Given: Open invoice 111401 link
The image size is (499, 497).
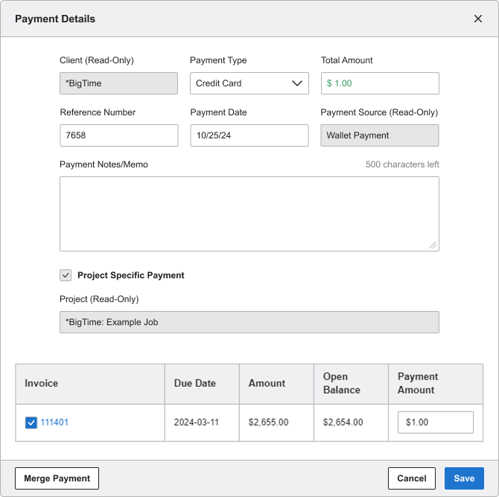Looking at the screenshot, I should tap(54, 423).
